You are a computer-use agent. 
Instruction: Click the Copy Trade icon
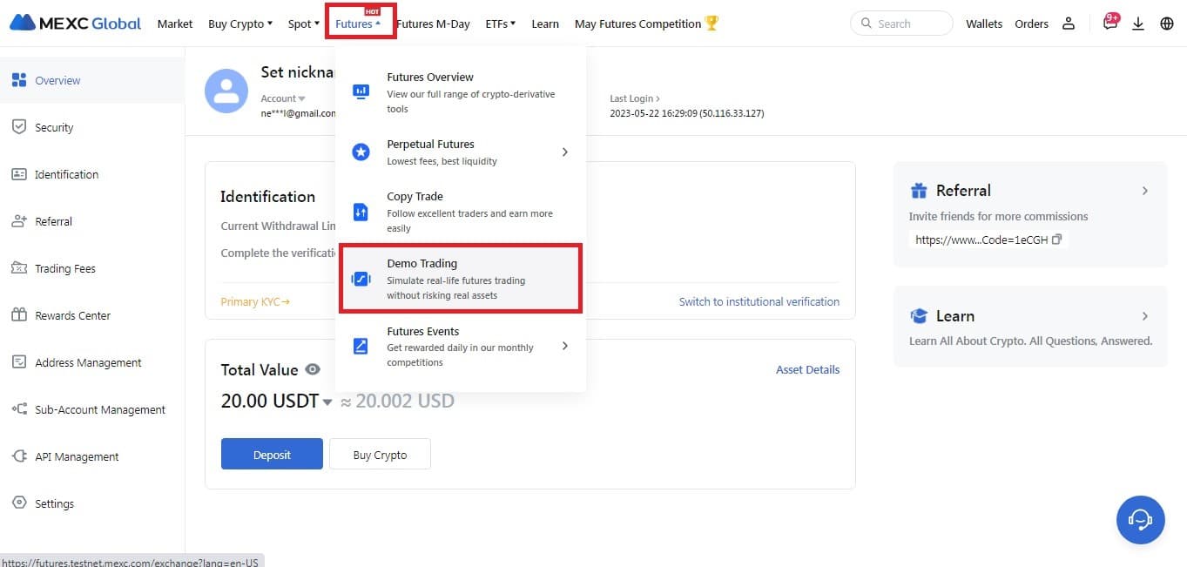(x=361, y=212)
